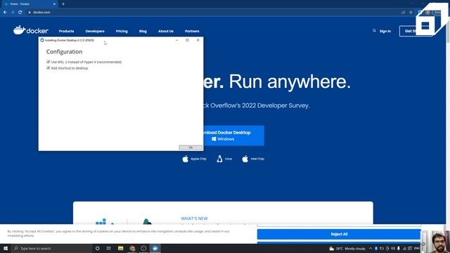
Task: Open File Explorer from the taskbar
Action: pyautogui.click(x=120, y=248)
